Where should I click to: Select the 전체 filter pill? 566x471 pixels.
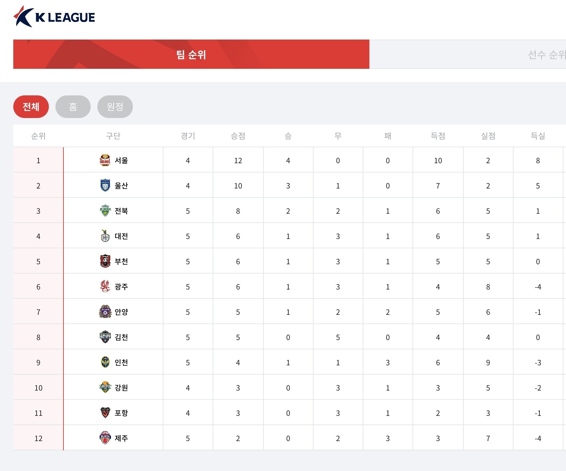coord(31,107)
